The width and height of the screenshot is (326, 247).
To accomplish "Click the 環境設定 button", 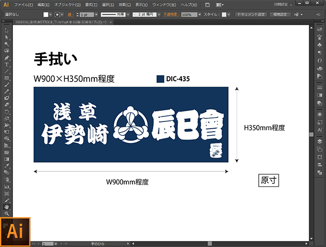I will click(280, 15).
